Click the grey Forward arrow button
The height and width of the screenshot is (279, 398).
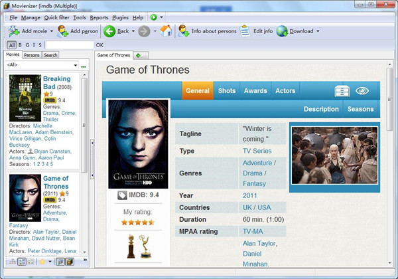click(x=144, y=31)
